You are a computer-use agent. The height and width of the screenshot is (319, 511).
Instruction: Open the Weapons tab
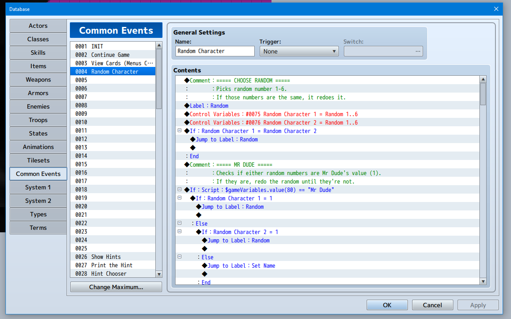[x=38, y=80]
